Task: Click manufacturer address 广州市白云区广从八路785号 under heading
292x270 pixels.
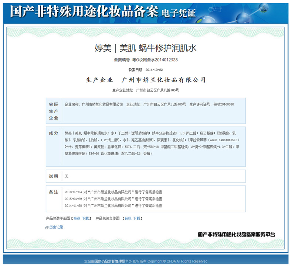Action: [157, 90]
